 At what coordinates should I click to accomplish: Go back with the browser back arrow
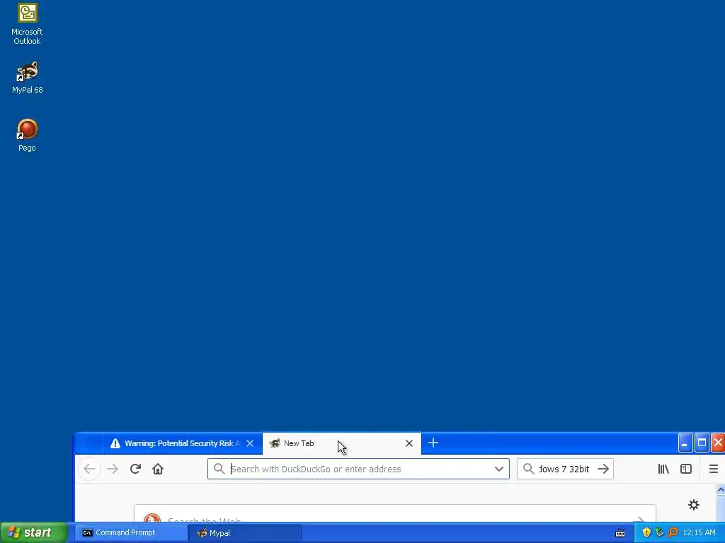(x=89, y=469)
